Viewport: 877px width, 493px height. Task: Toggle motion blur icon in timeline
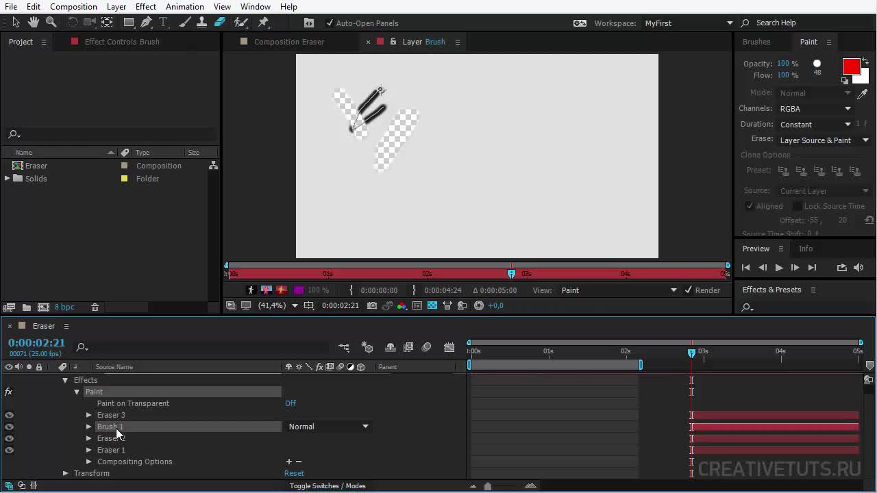pyautogui.click(x=426, y=347)
